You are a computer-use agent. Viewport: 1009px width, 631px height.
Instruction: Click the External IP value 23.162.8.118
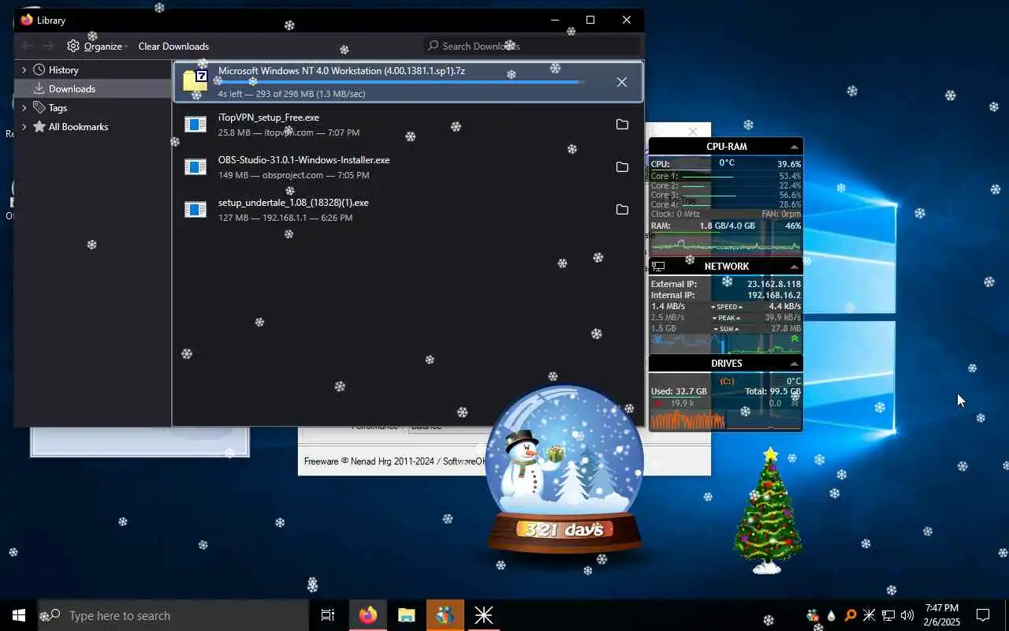773,284
